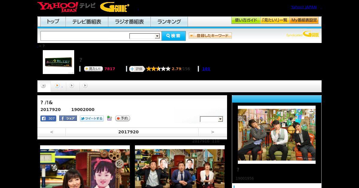This screenshot has height=188, width=359.
Task: Go to the トップ tab
Action: pyautogui.click(x=53, y=21)
